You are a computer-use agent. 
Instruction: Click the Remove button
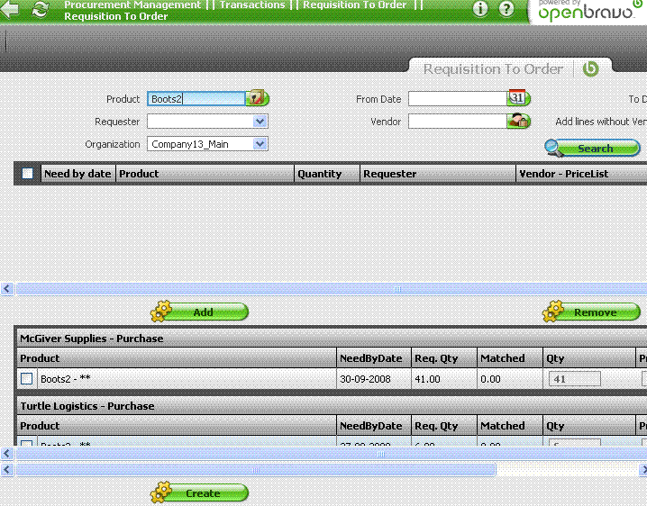coord(592,312)
